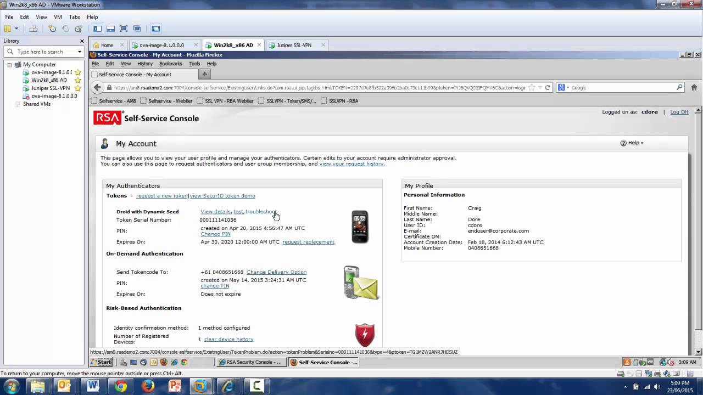Click Change PIN under token serial number
This screenshot has width=703, height=395.
(x=215, y=234)
